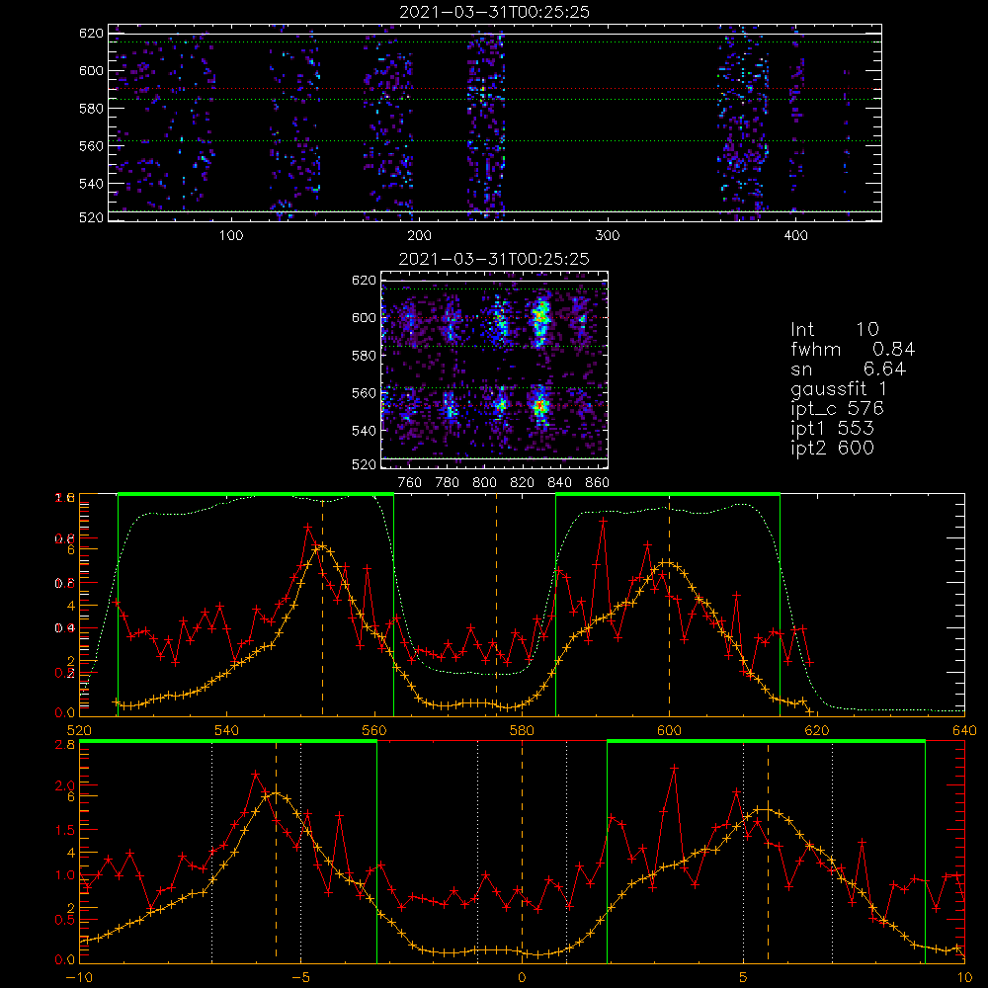Click the middle plot title 2021-03-31T00:25:25
Image resolution: width=988 pixels, height=988 pixels.
(495, 259)
